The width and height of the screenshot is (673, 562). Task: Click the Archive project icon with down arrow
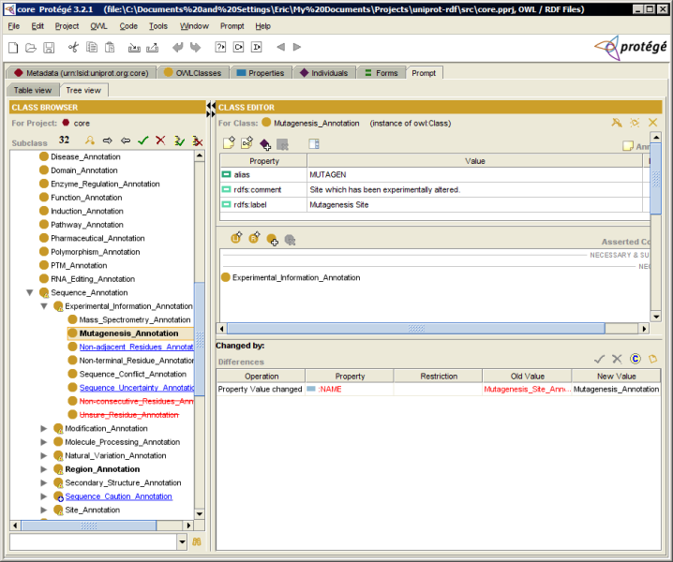(x=134, y=47)
